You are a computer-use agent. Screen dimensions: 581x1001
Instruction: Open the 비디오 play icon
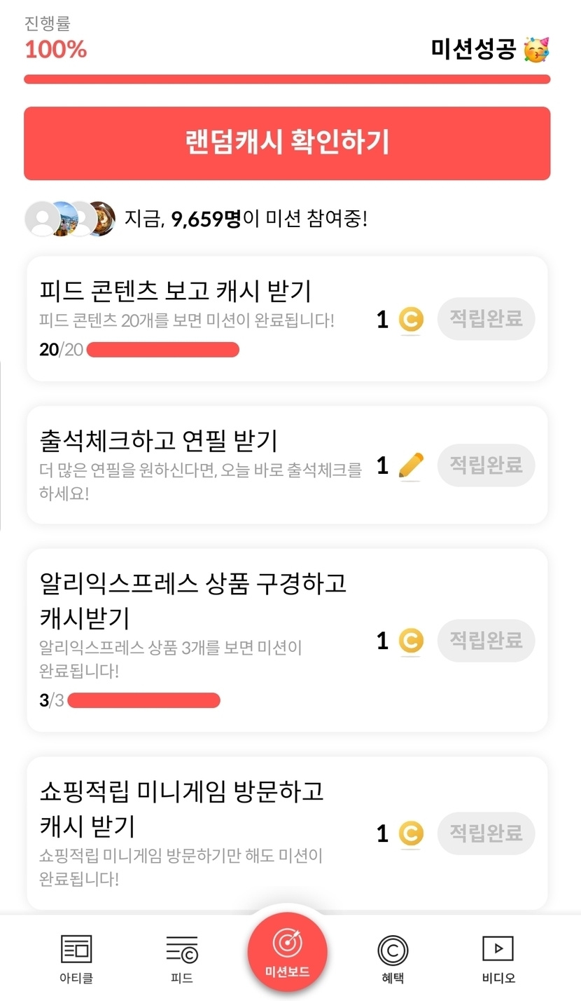pos(498,949)
